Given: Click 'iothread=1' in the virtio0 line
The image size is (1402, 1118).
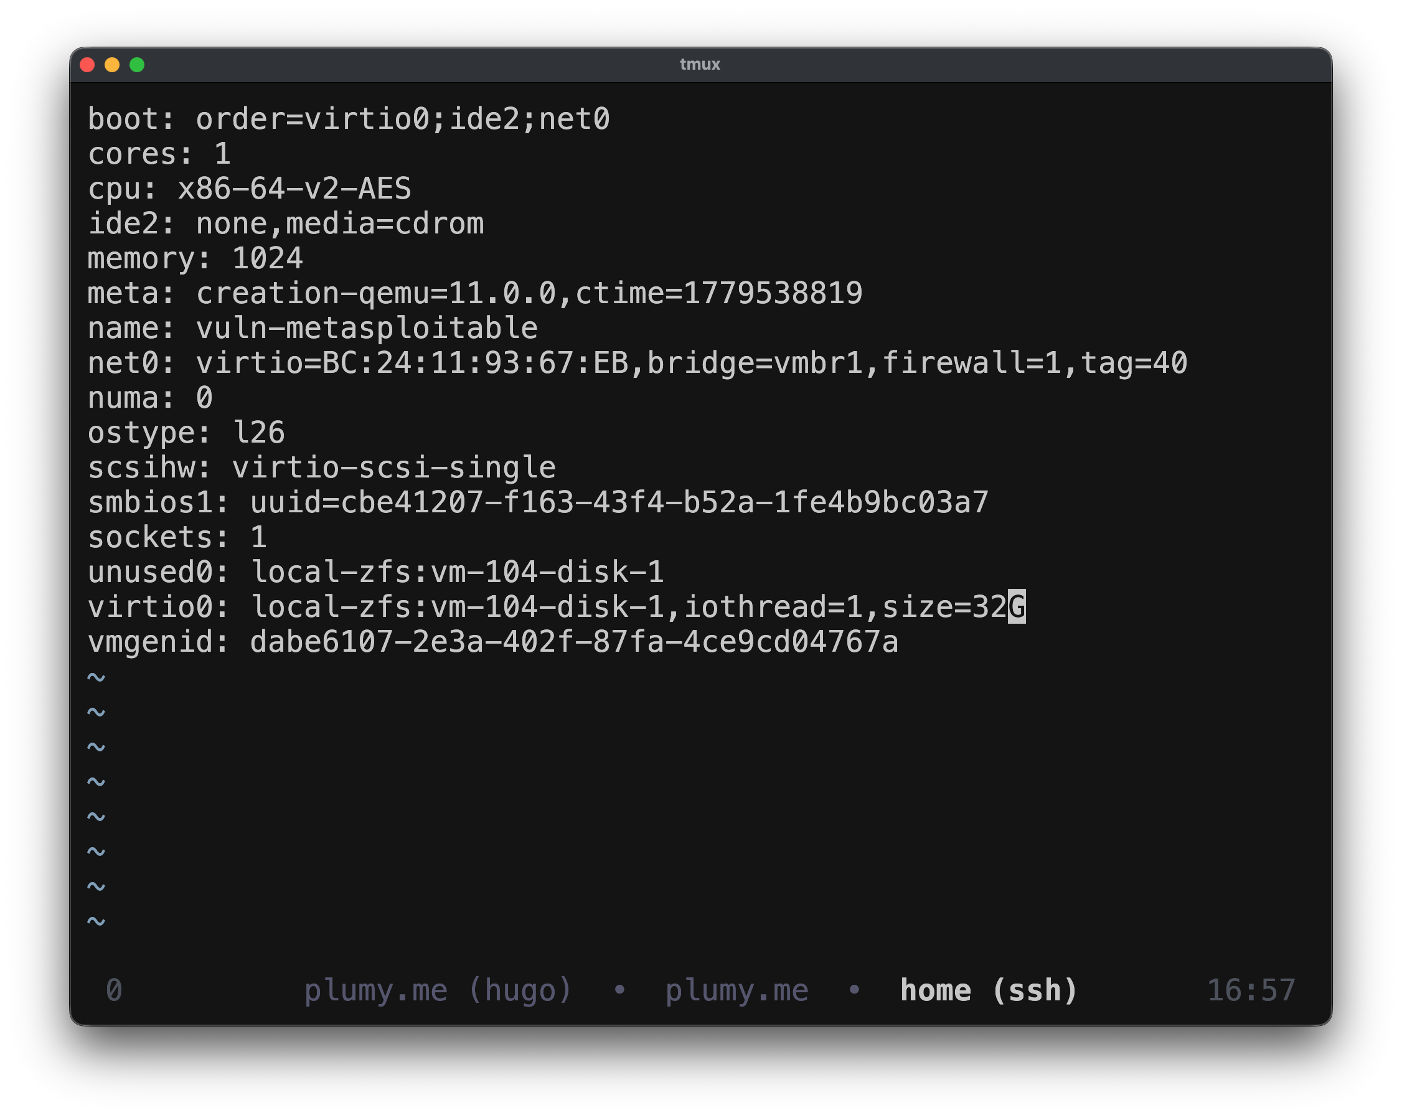Looking at the screenshot, I should point(773,608).
